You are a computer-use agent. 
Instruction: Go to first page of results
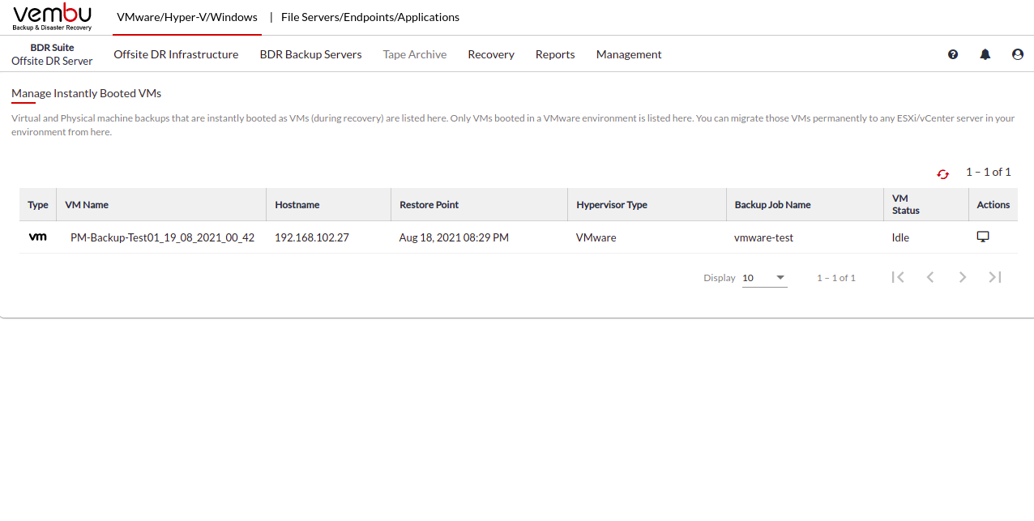coord(898,277)
